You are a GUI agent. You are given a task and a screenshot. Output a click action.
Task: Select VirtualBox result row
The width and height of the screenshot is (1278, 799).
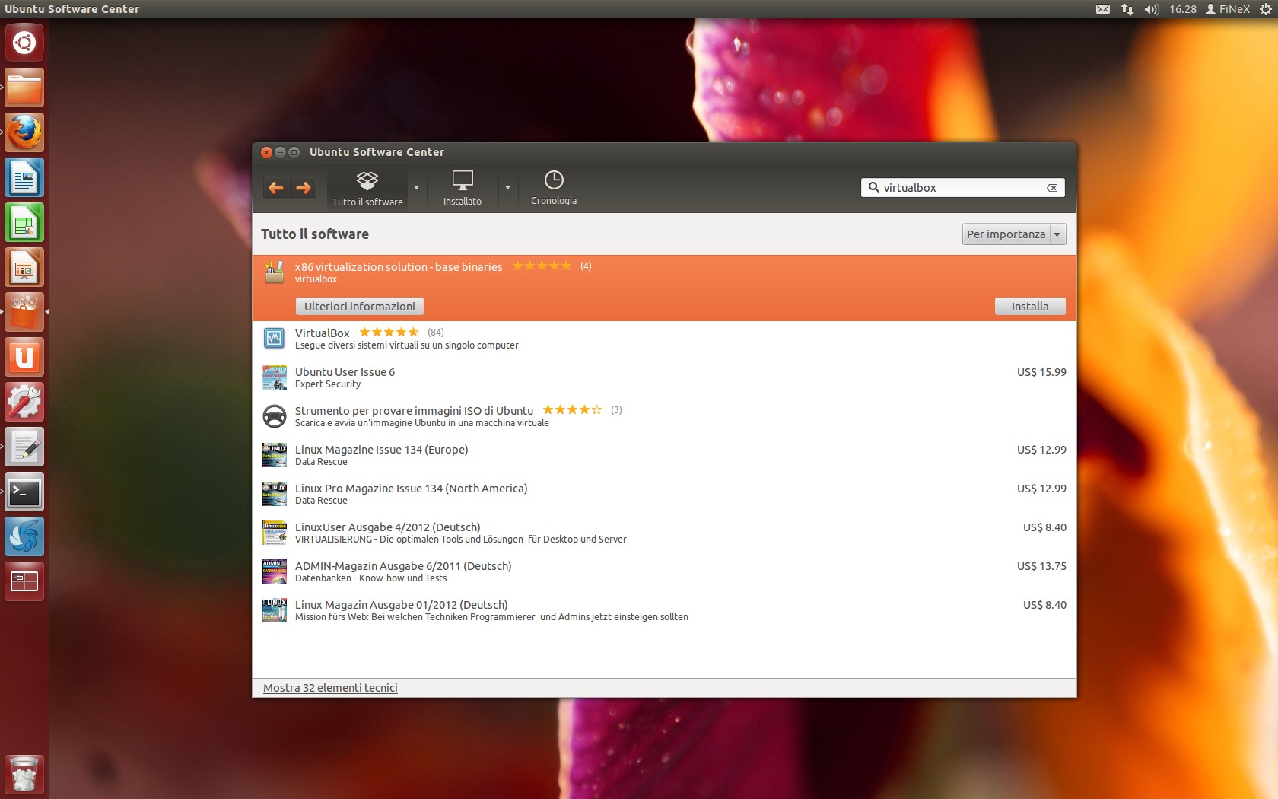664,339
